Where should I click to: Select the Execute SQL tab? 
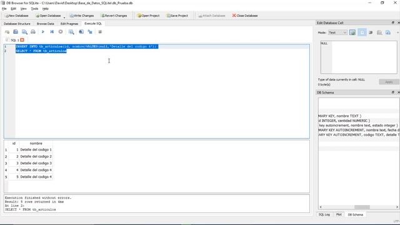93,24
